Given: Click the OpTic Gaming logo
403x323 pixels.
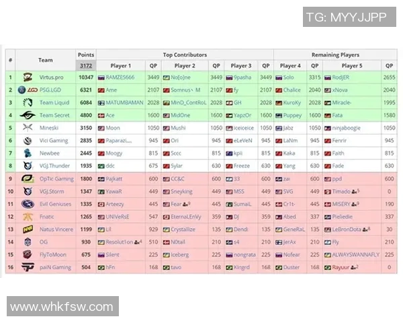Looking at the screenshot, I should (27, 178).
